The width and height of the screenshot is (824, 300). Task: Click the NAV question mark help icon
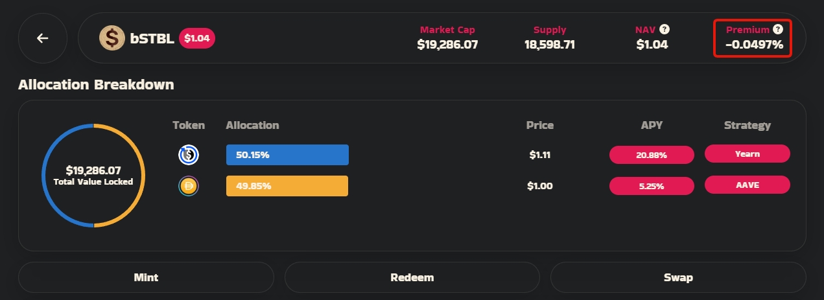(665, 29)
